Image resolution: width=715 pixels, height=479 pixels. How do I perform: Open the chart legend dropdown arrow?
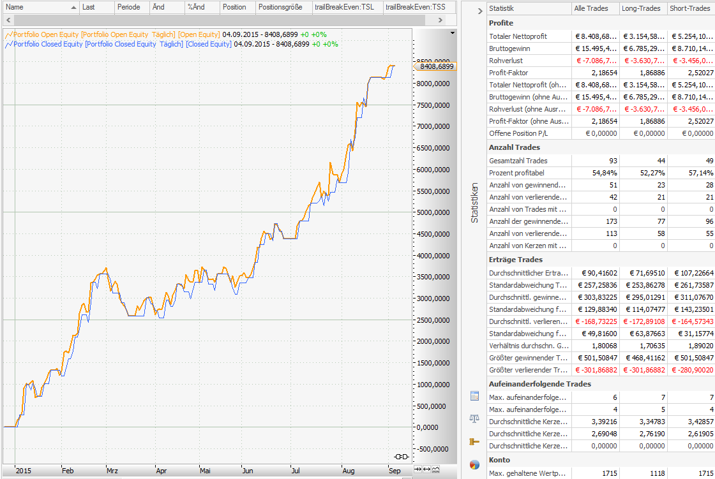coord(453,33)
